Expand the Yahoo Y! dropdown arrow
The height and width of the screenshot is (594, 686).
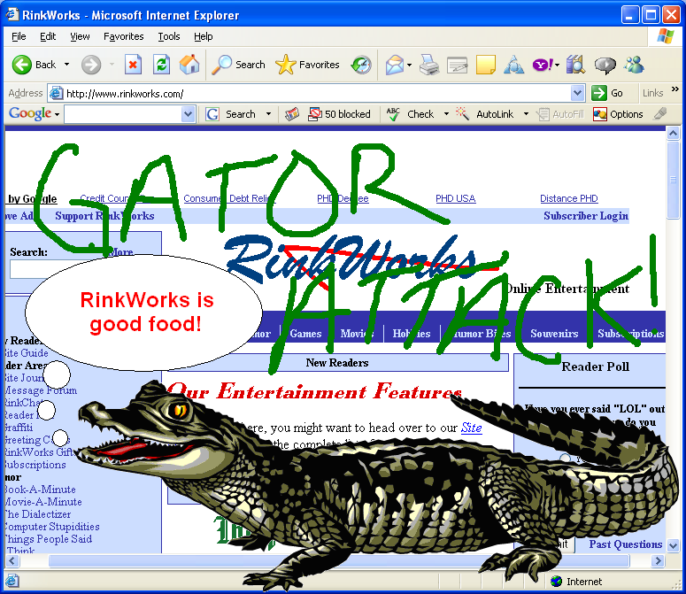pyautogui.click(x=558, y=66)
